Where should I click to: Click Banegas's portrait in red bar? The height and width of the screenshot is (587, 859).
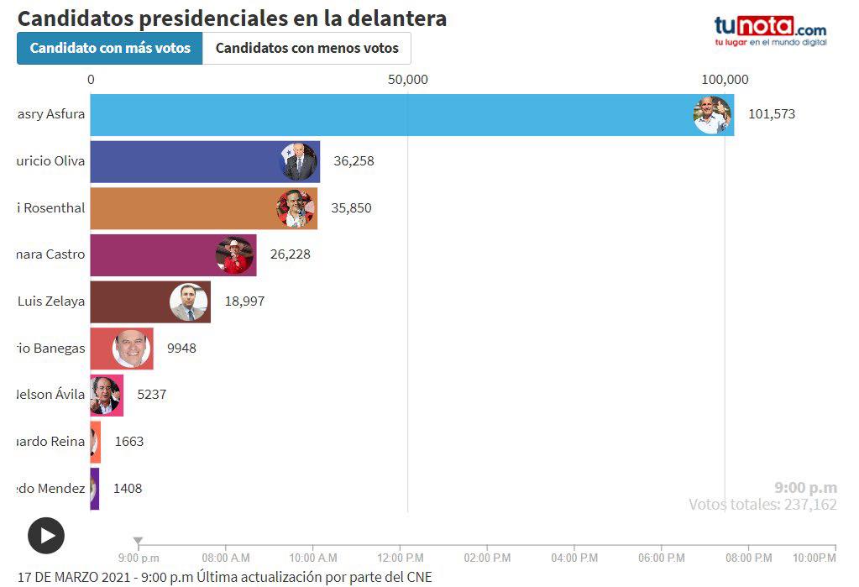(132, 349)
